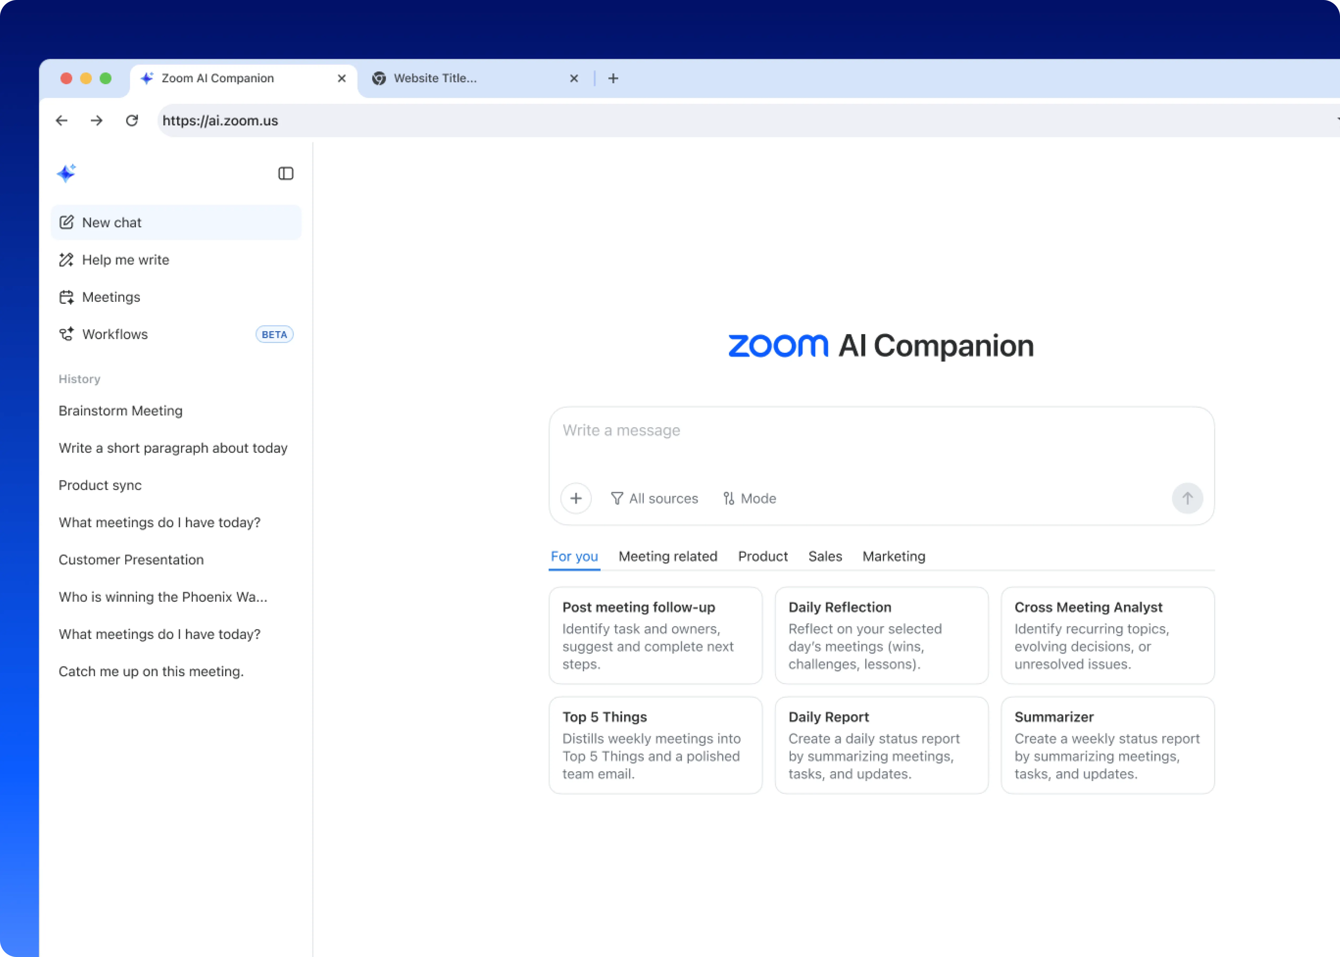Open the All sources filter
1340x957 pixels.
654,498
